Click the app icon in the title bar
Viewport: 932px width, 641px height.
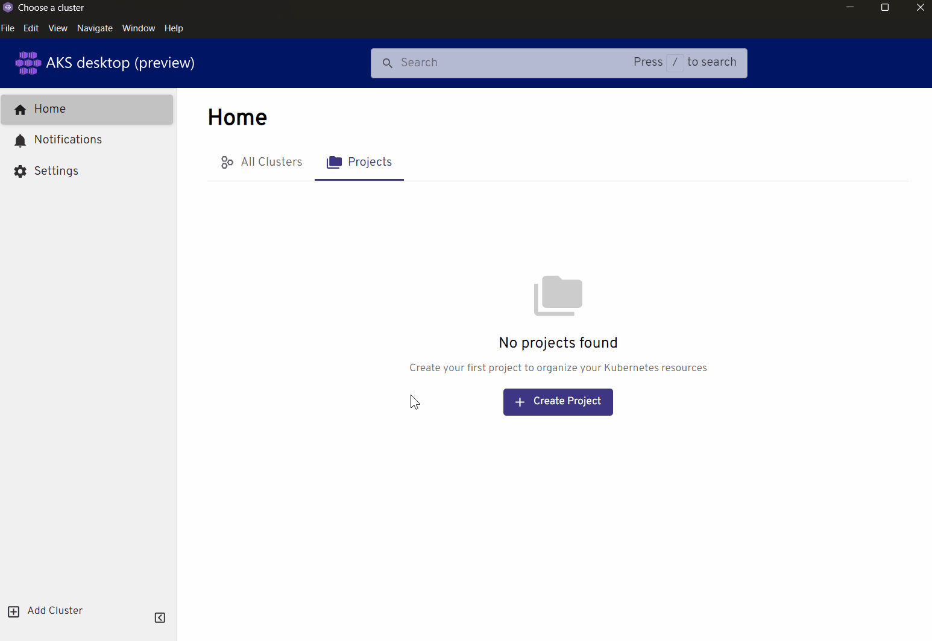tap(7, 7)
